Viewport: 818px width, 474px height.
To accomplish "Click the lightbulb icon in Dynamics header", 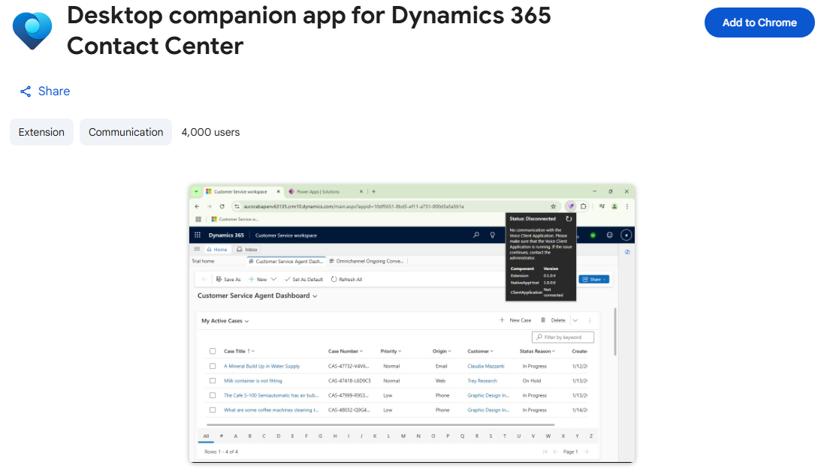I will point(493,235).
